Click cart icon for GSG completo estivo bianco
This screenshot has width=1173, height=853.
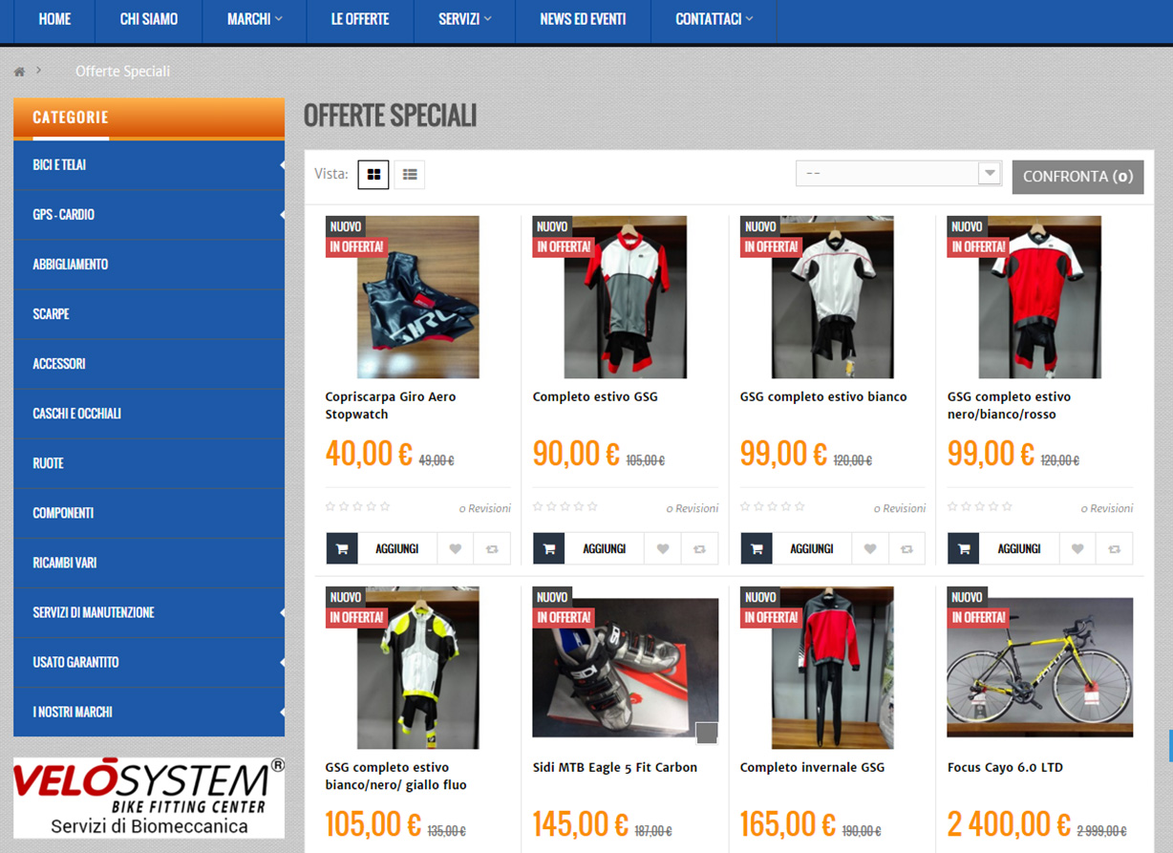click(x=757, y=548)
